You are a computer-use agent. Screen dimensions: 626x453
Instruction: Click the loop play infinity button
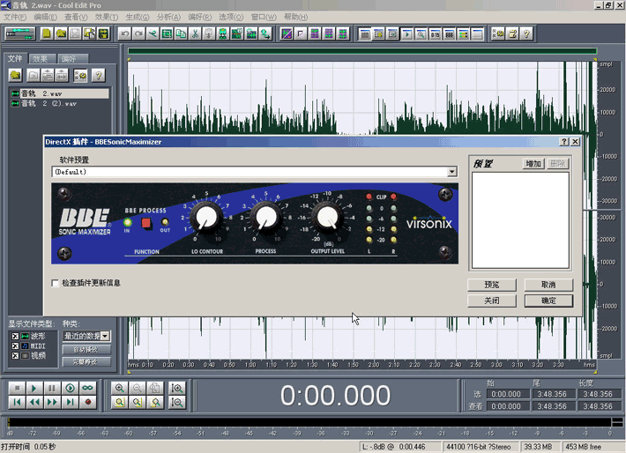88,388
